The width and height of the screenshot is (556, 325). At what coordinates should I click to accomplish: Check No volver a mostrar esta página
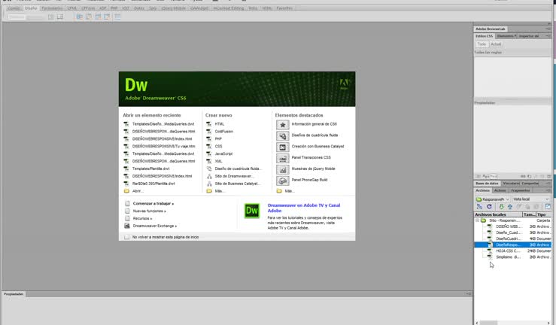[126, 237]
